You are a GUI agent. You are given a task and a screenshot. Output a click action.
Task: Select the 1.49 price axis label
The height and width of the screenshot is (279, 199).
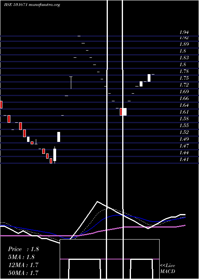coord(184,139)
